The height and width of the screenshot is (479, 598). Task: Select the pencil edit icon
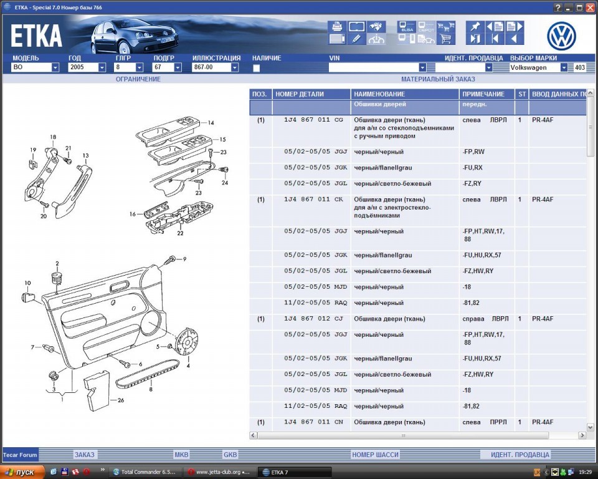356,39
